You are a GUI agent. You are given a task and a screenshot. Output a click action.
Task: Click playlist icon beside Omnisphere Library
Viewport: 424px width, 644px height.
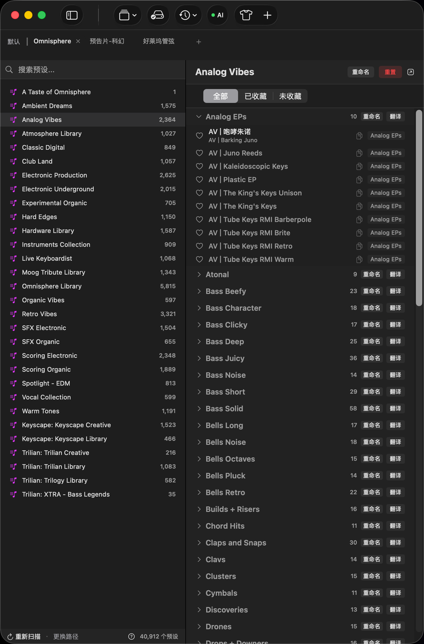tap(13, 286)
